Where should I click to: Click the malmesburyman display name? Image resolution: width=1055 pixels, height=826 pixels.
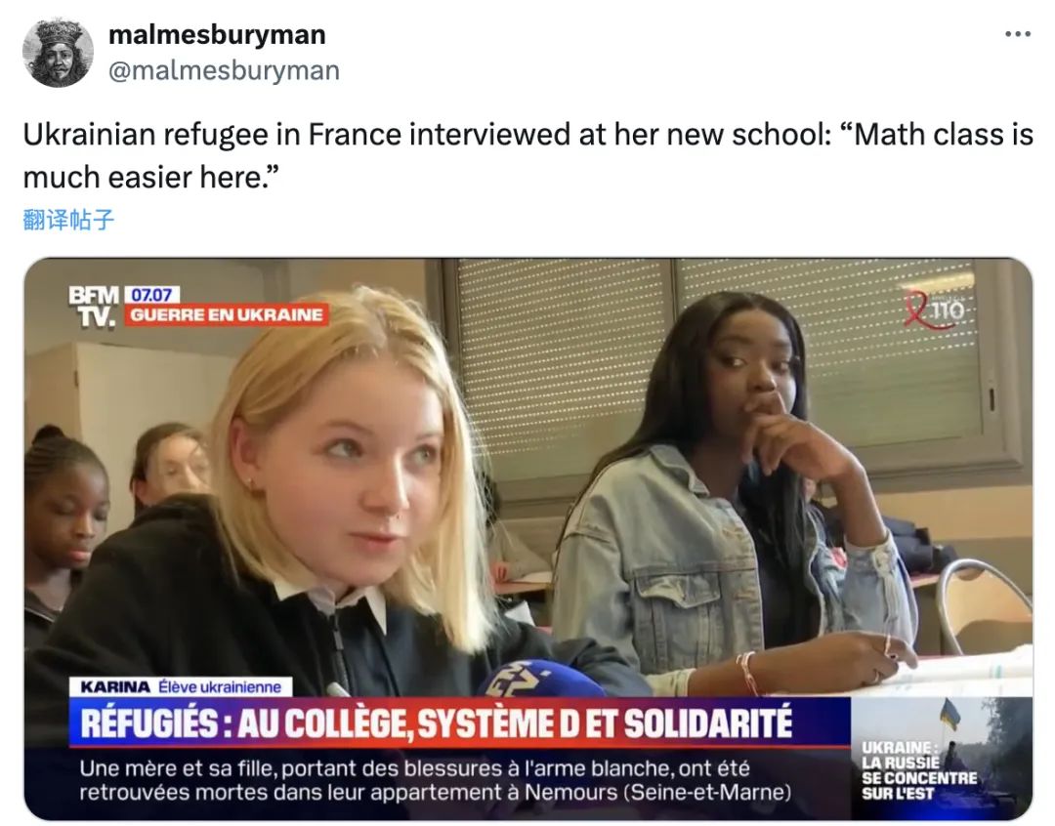(x=217, y=34)
